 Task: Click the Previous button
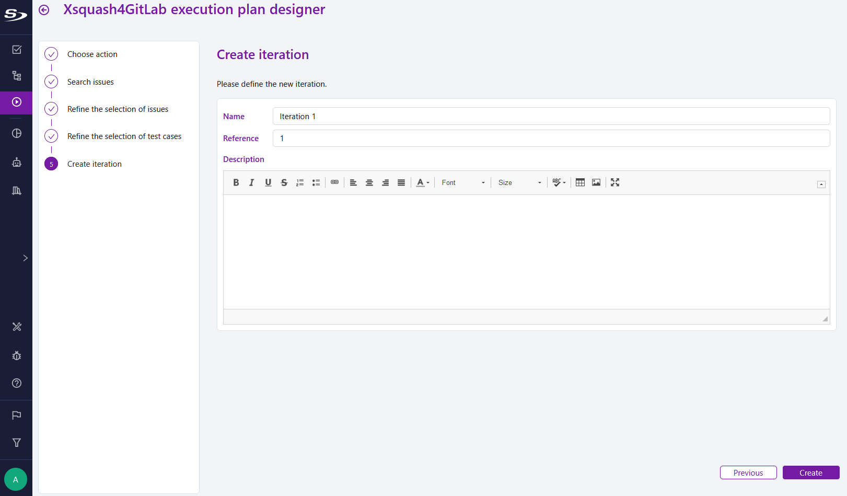[748, 472]
